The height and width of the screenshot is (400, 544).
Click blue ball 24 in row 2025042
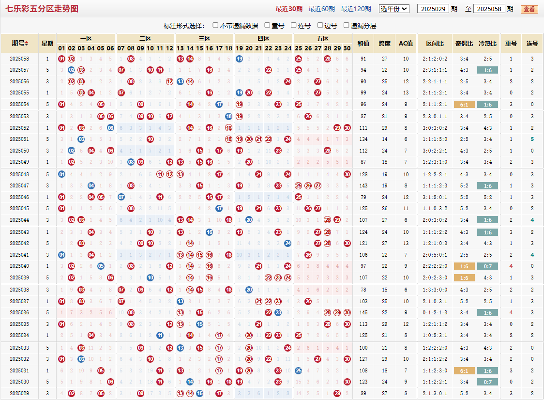[287, 244]
